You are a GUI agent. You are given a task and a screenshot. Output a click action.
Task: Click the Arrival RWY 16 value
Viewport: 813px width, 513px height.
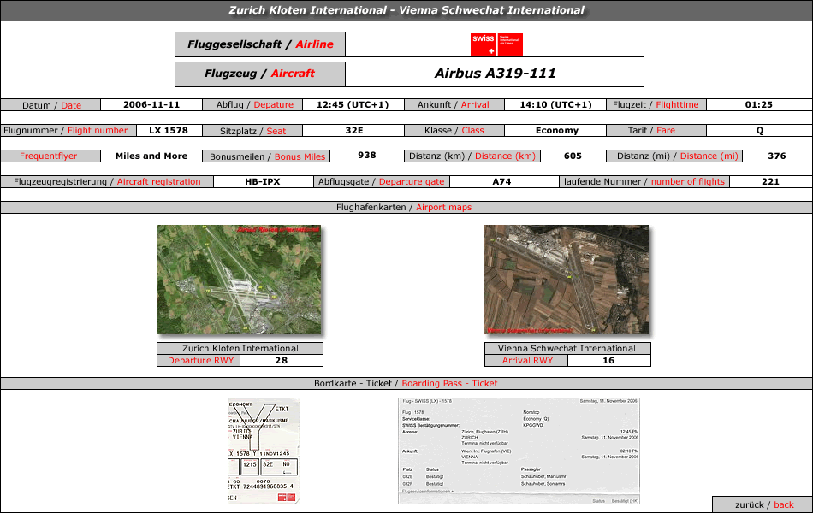tap(608, 360)
